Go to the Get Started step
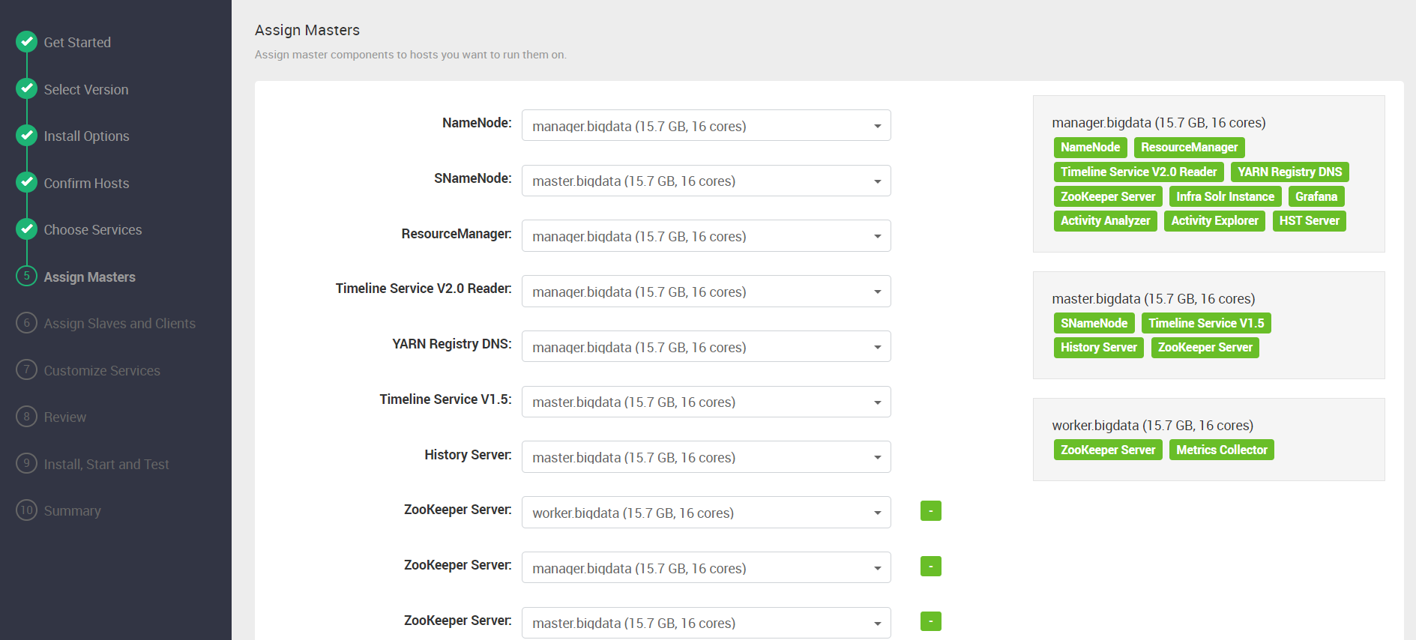This screenshot has width=1416, height=640. [77, 43]
